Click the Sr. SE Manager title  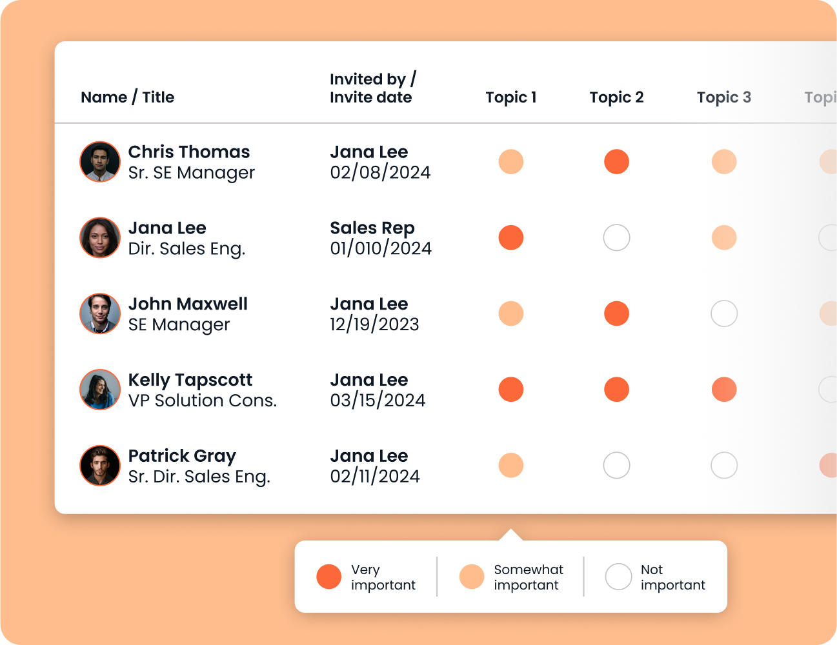pos(192,173)
